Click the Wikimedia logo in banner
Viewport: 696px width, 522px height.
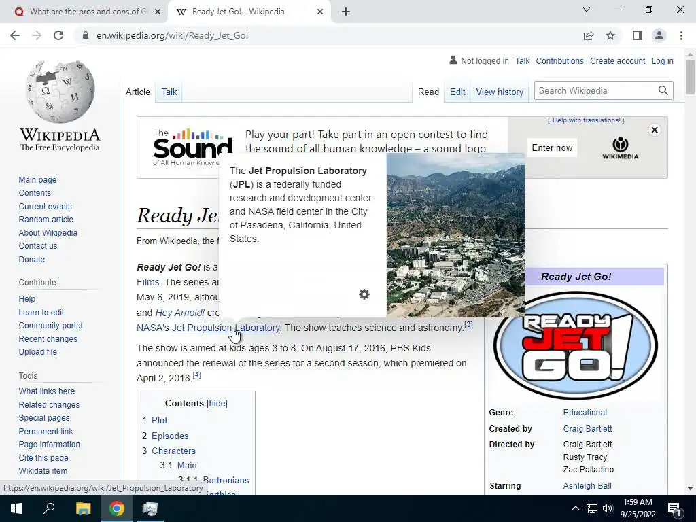[620, 148]
